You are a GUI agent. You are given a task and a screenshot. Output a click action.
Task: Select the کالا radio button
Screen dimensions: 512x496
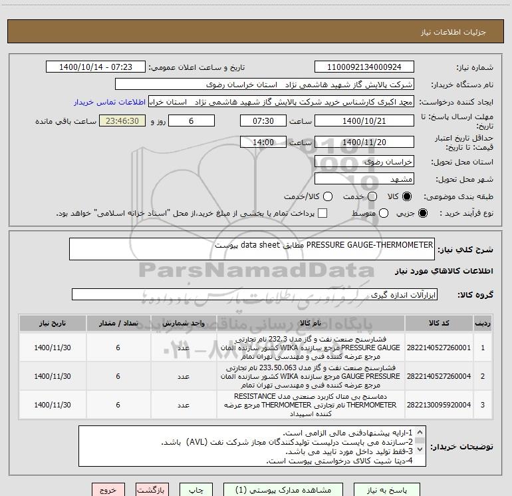(x=407, y=196)
